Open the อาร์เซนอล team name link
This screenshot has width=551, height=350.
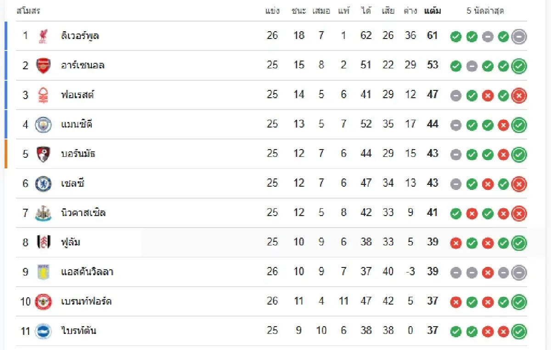pos(83,66)
